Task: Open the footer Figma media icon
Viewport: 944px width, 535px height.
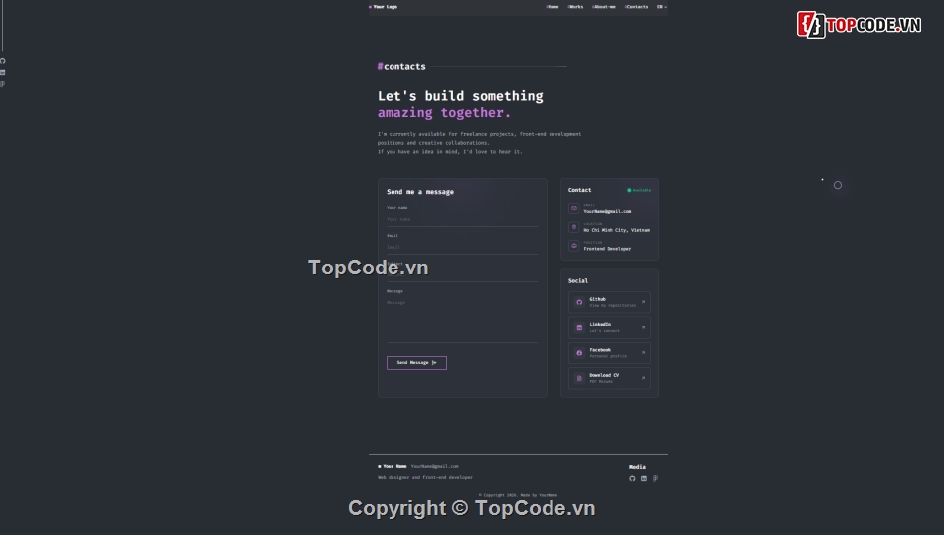Action: click(655, 479)
